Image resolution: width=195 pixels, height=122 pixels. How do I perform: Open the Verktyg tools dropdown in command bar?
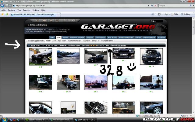point(186,14)
